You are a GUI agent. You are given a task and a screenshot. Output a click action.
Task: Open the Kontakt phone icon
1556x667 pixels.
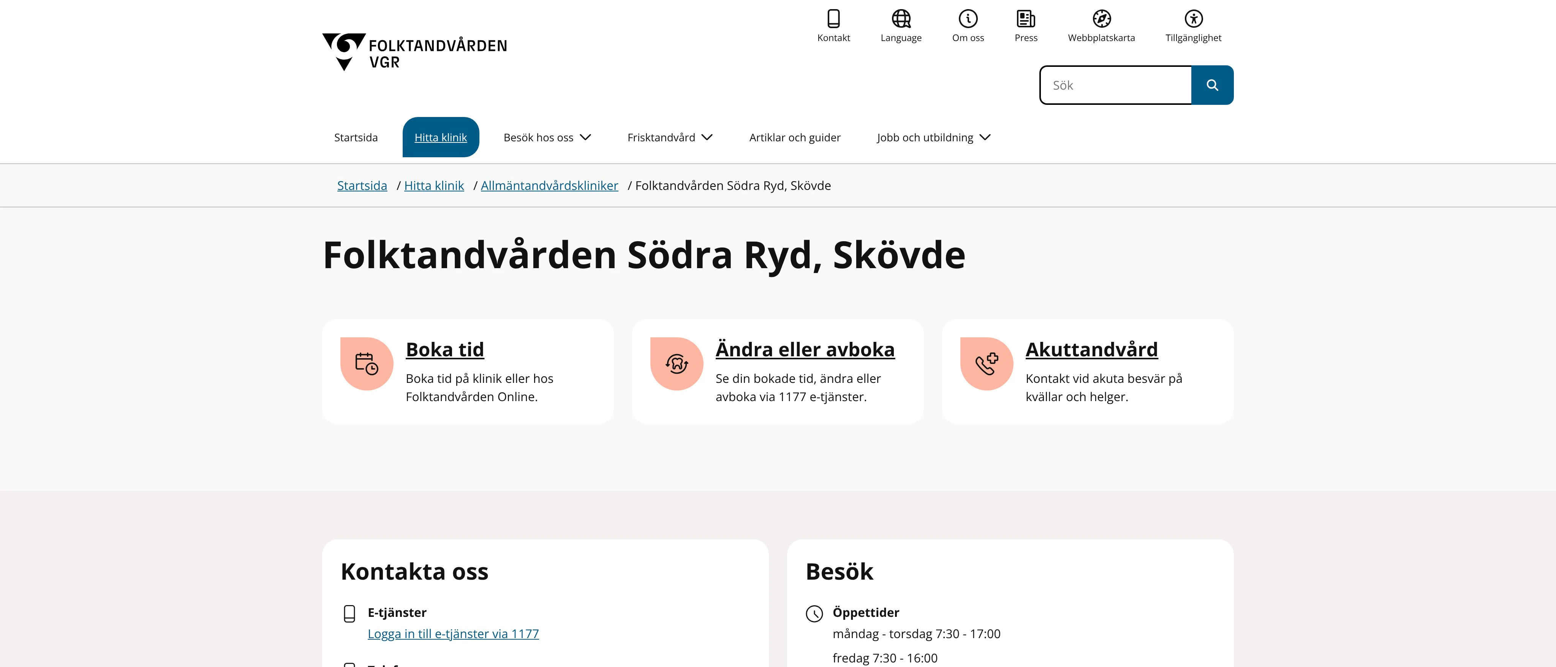click(833, 19)
